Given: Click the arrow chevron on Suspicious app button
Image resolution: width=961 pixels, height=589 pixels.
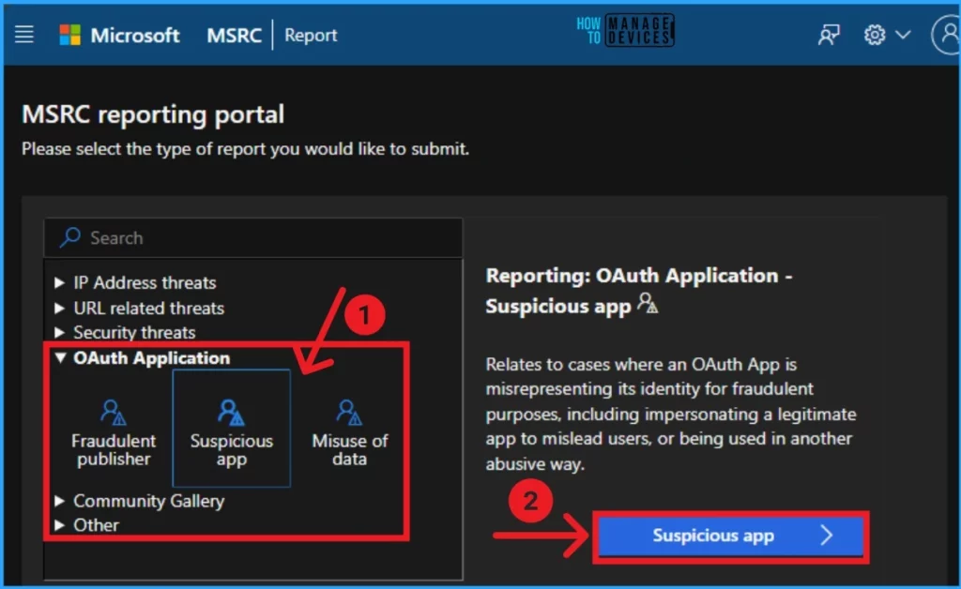Looking at the screenshot, I should pyautogui.click(x=827, y=536).
